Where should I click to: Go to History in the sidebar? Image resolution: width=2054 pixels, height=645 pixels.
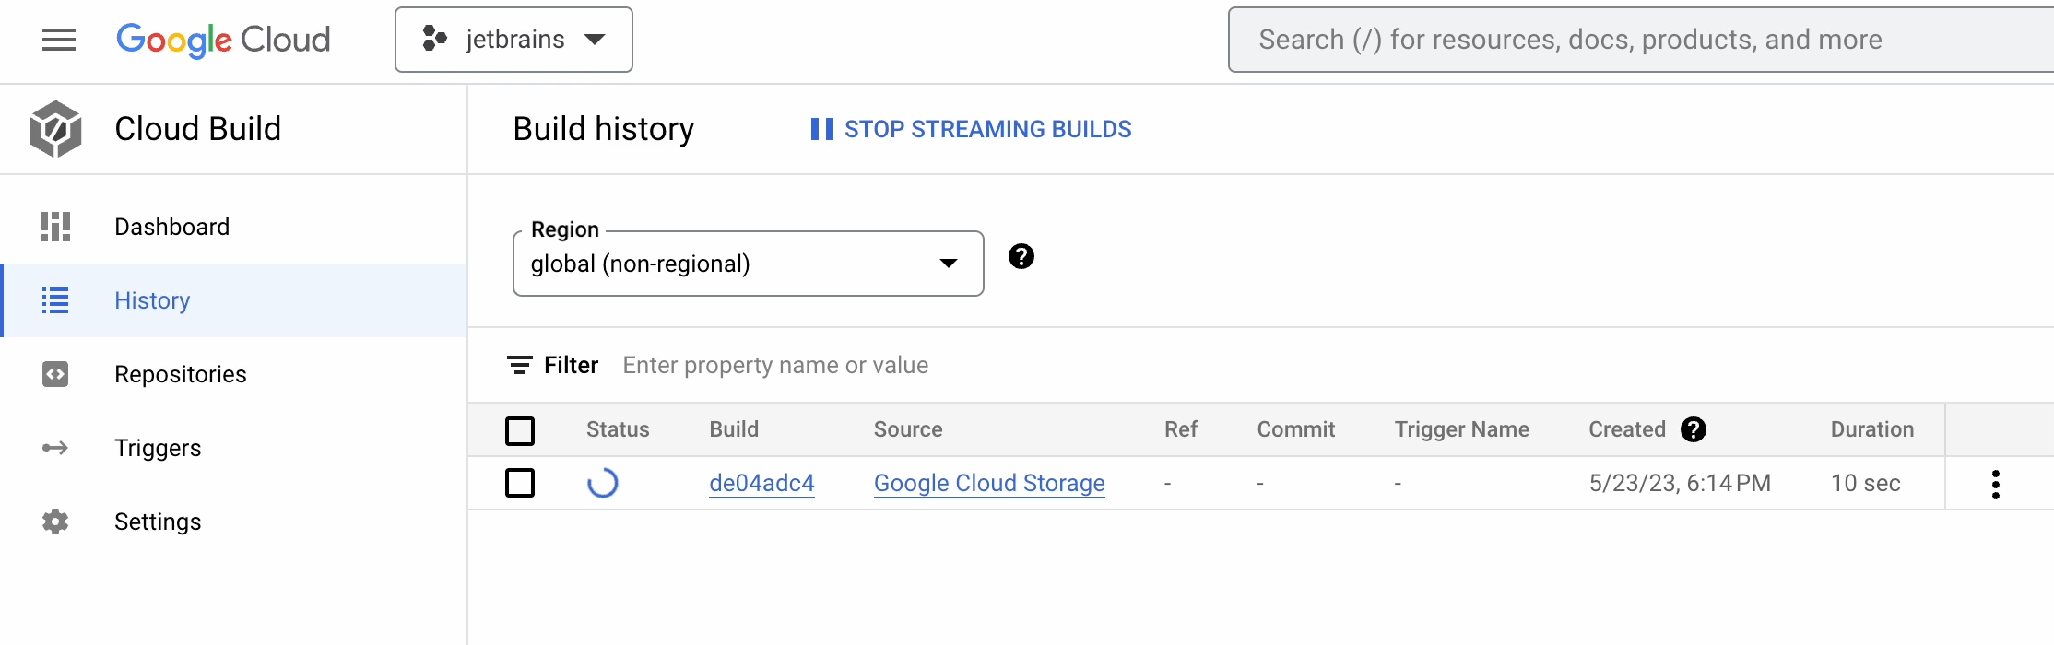pos(152,300)
